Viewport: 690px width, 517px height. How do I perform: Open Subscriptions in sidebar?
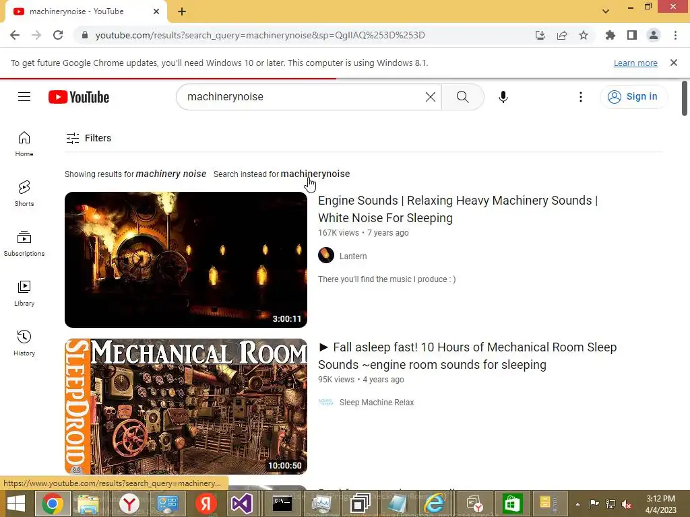point(24,244)
